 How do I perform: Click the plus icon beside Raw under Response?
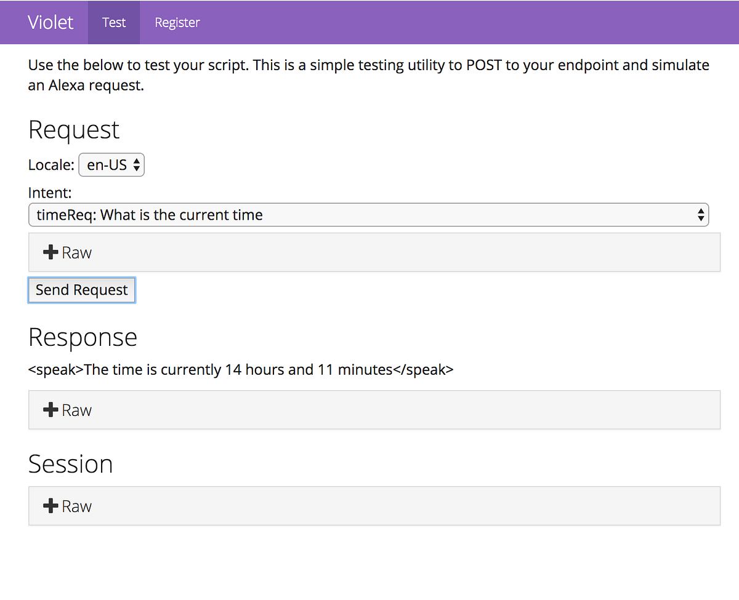pos(50,409)
